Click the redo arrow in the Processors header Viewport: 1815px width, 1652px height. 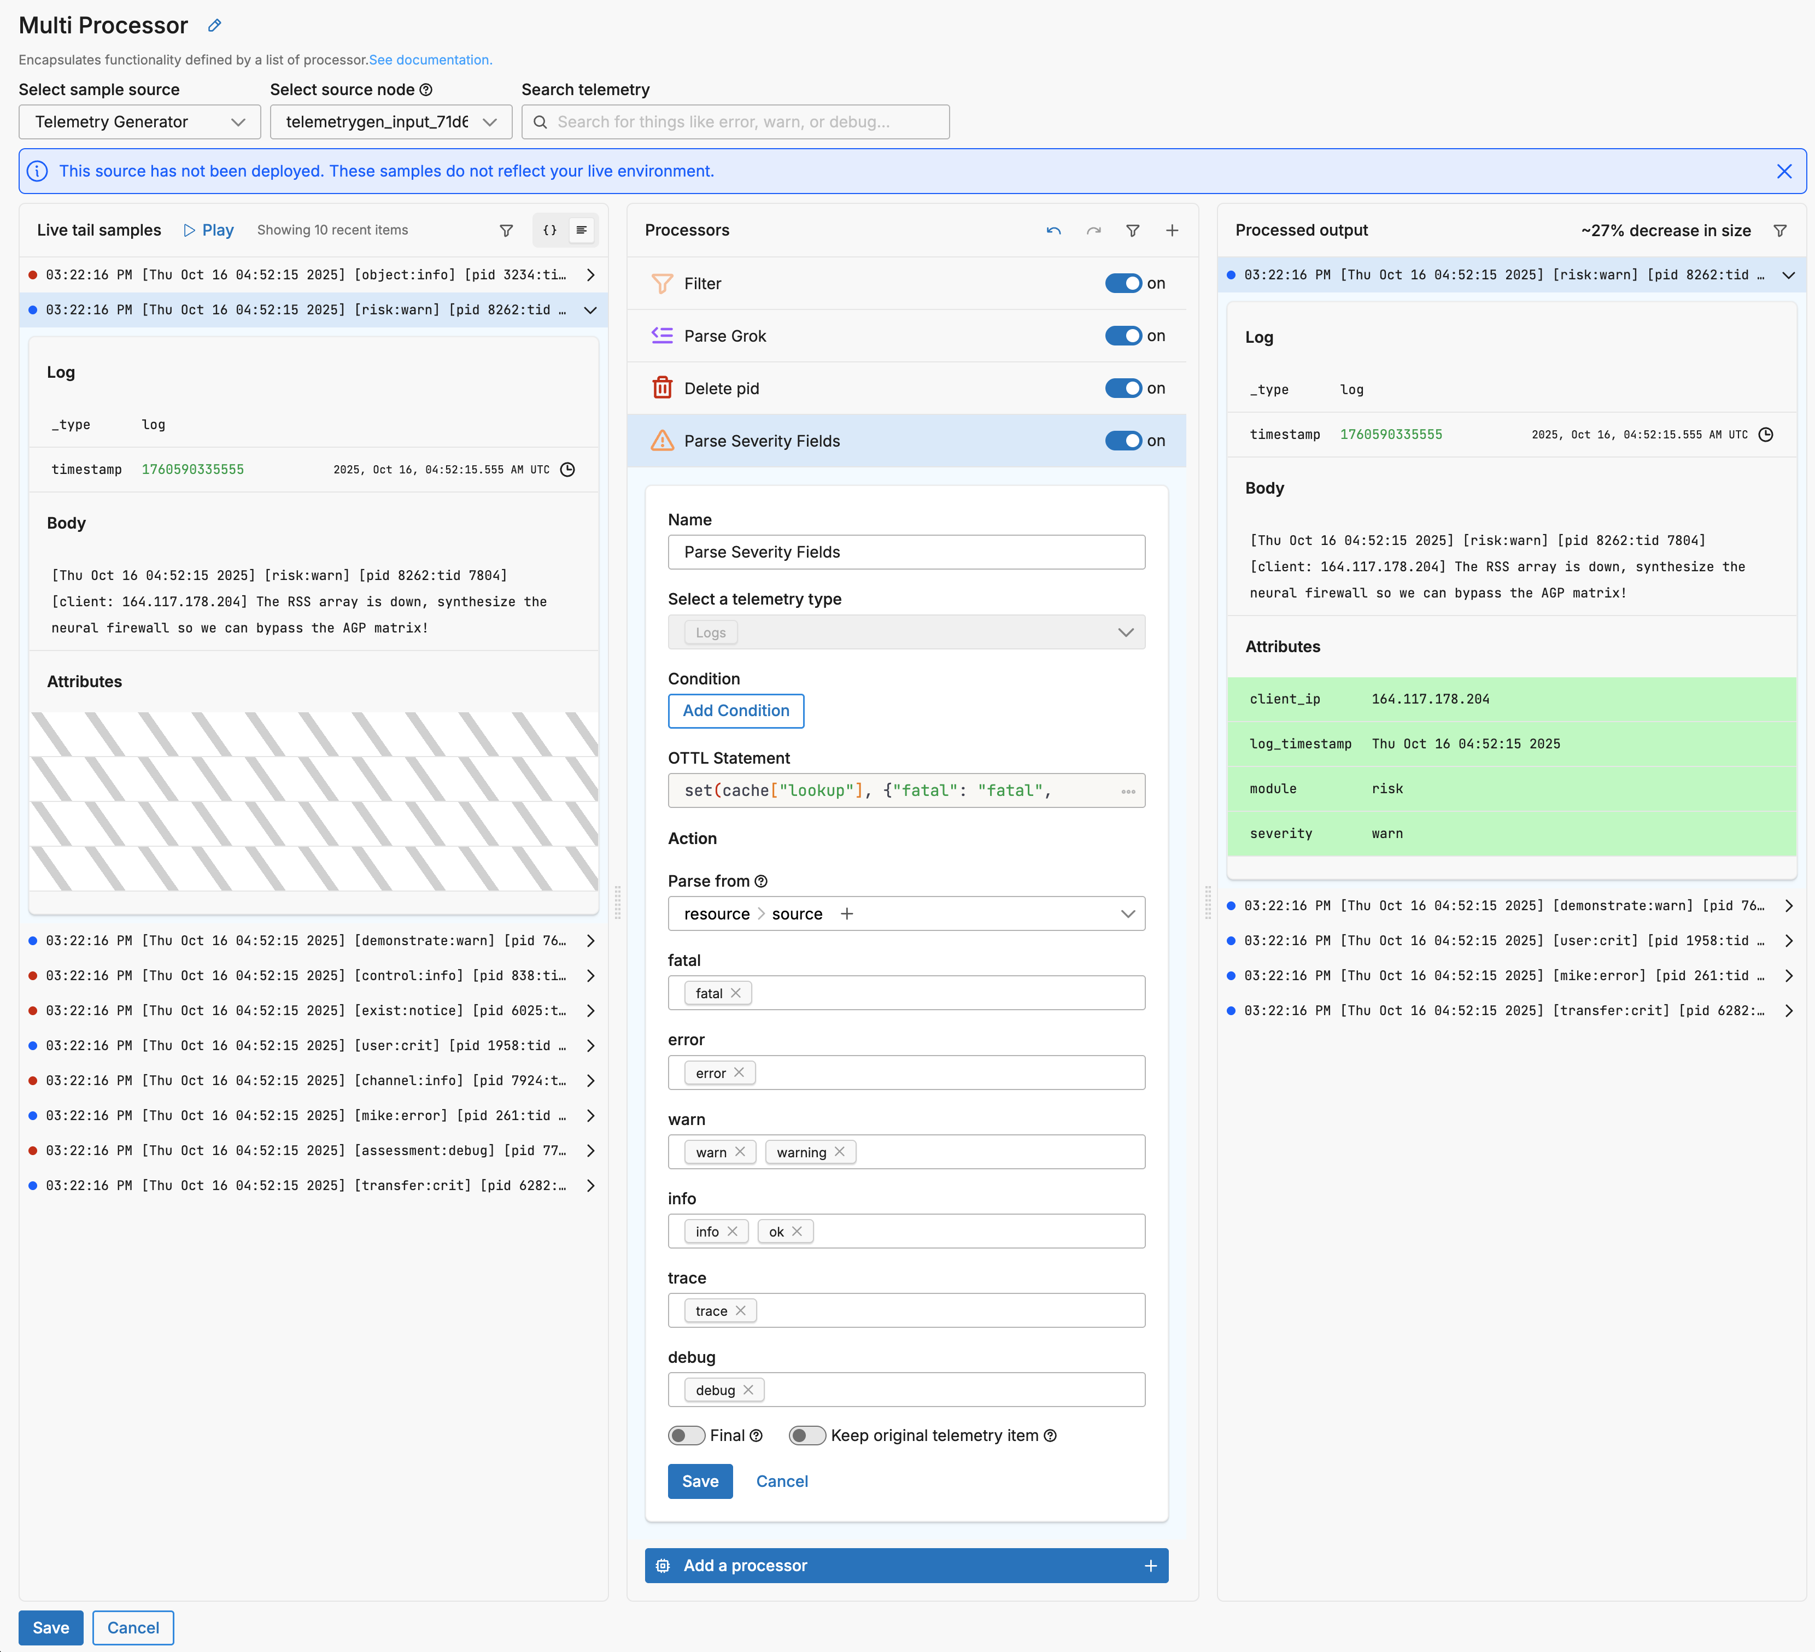(x=1093, y=231)
